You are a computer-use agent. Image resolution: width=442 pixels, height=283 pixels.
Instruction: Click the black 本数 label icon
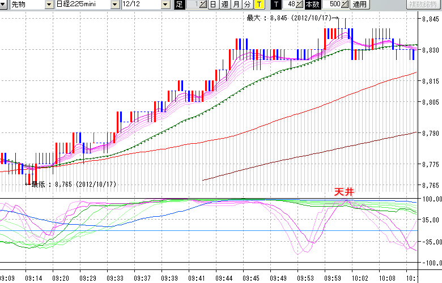[312, 5]
